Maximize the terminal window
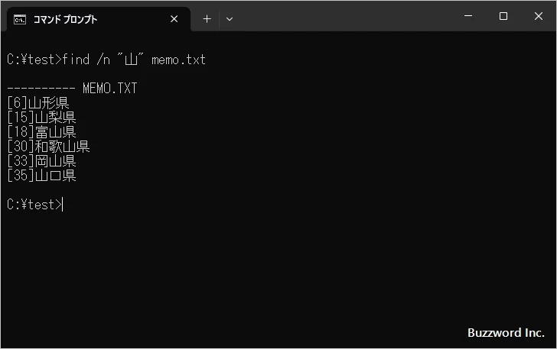557x349 pixels. coord(503,16)
